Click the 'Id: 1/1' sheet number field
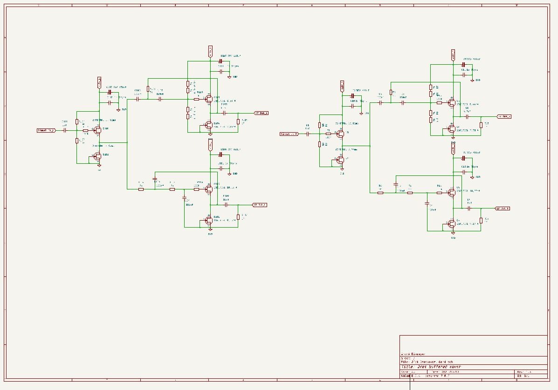 [524, 376]
